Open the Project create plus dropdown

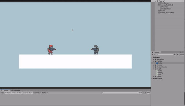pyautogui.click(x=153, y=54)
